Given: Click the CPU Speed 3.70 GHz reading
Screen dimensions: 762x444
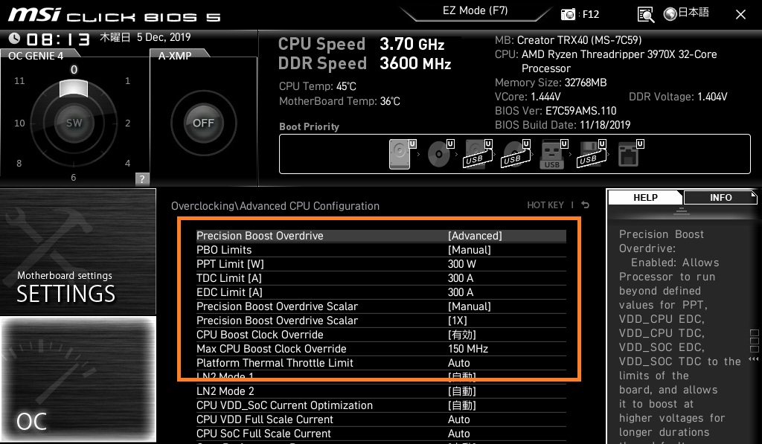Looking at the screenshot, I should pyautogui.click(x=361, y=44).
